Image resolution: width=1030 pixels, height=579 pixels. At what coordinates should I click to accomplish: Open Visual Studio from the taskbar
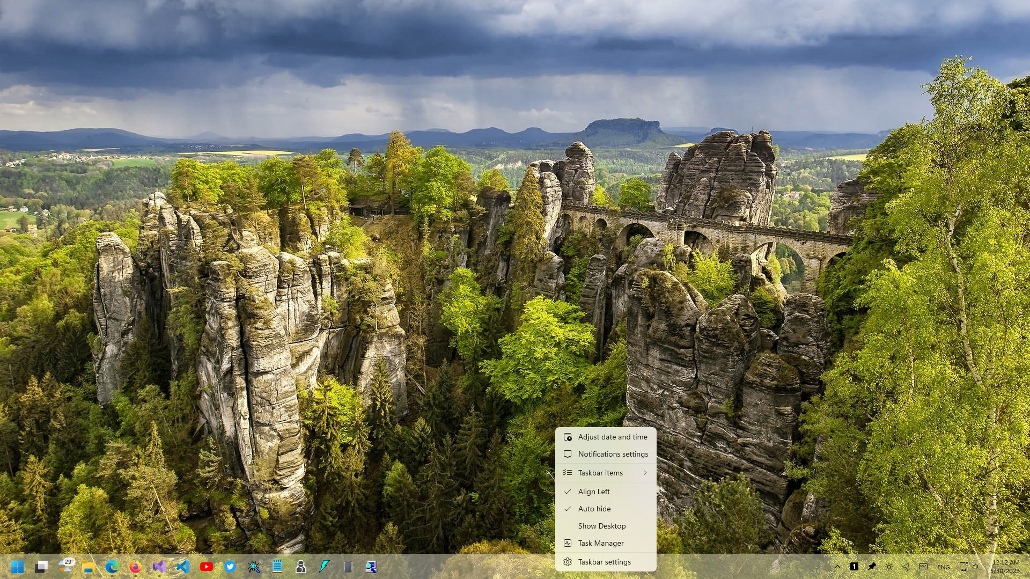(x=159, y=567)
